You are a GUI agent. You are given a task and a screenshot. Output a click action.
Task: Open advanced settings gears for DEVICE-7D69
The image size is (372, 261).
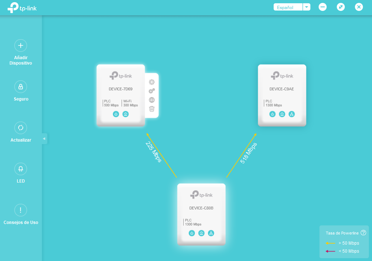152,91
